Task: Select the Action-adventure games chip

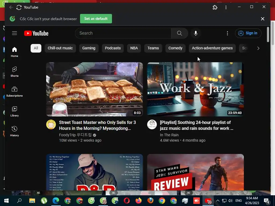Action: click(x=212, y=48)
